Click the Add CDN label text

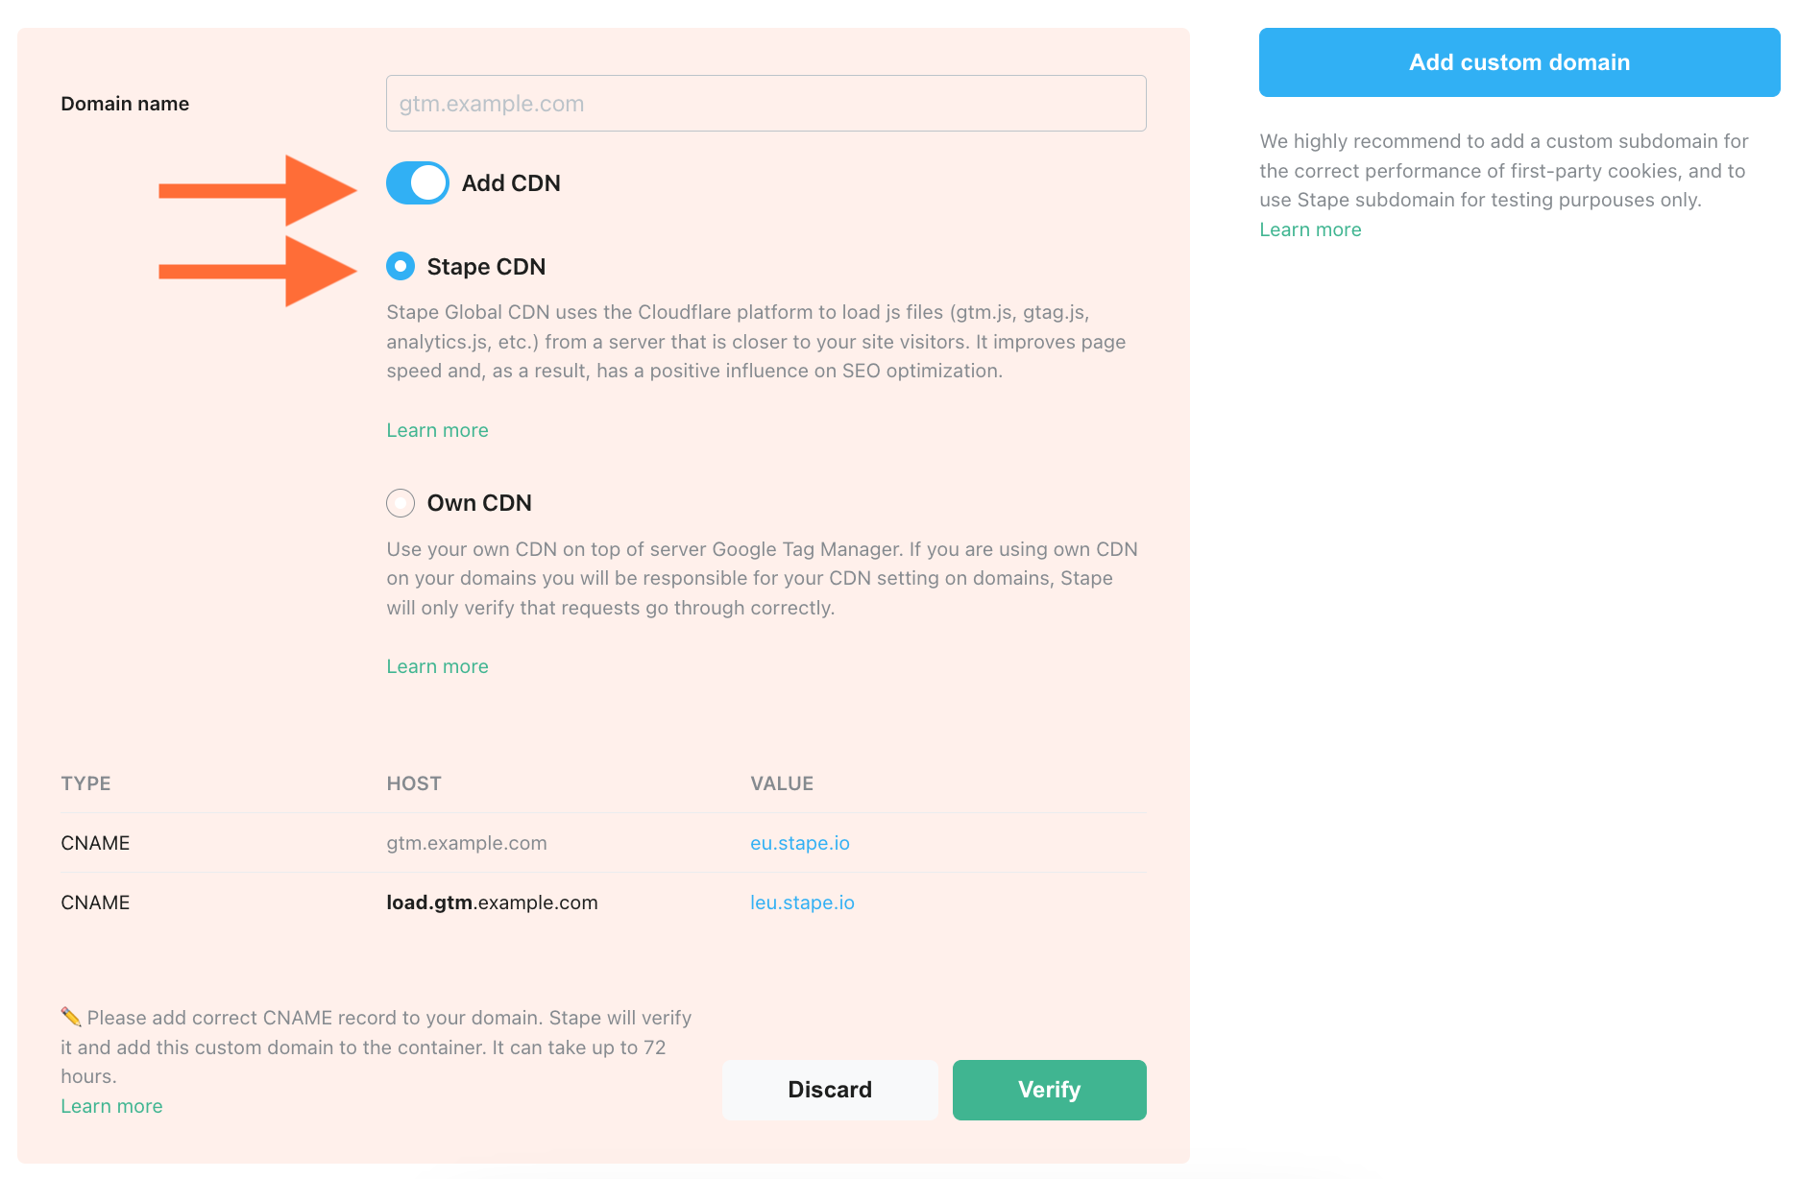click(x=511, y=183)
